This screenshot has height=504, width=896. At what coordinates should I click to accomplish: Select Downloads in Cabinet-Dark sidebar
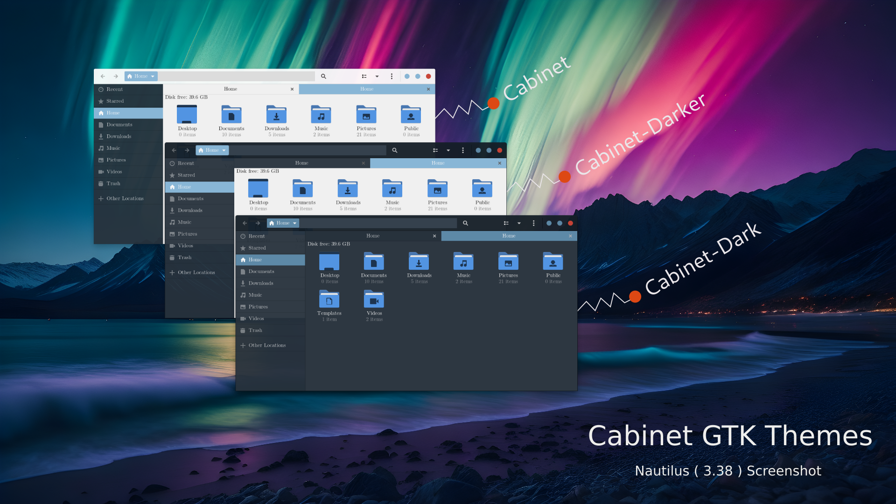point(271,283)
